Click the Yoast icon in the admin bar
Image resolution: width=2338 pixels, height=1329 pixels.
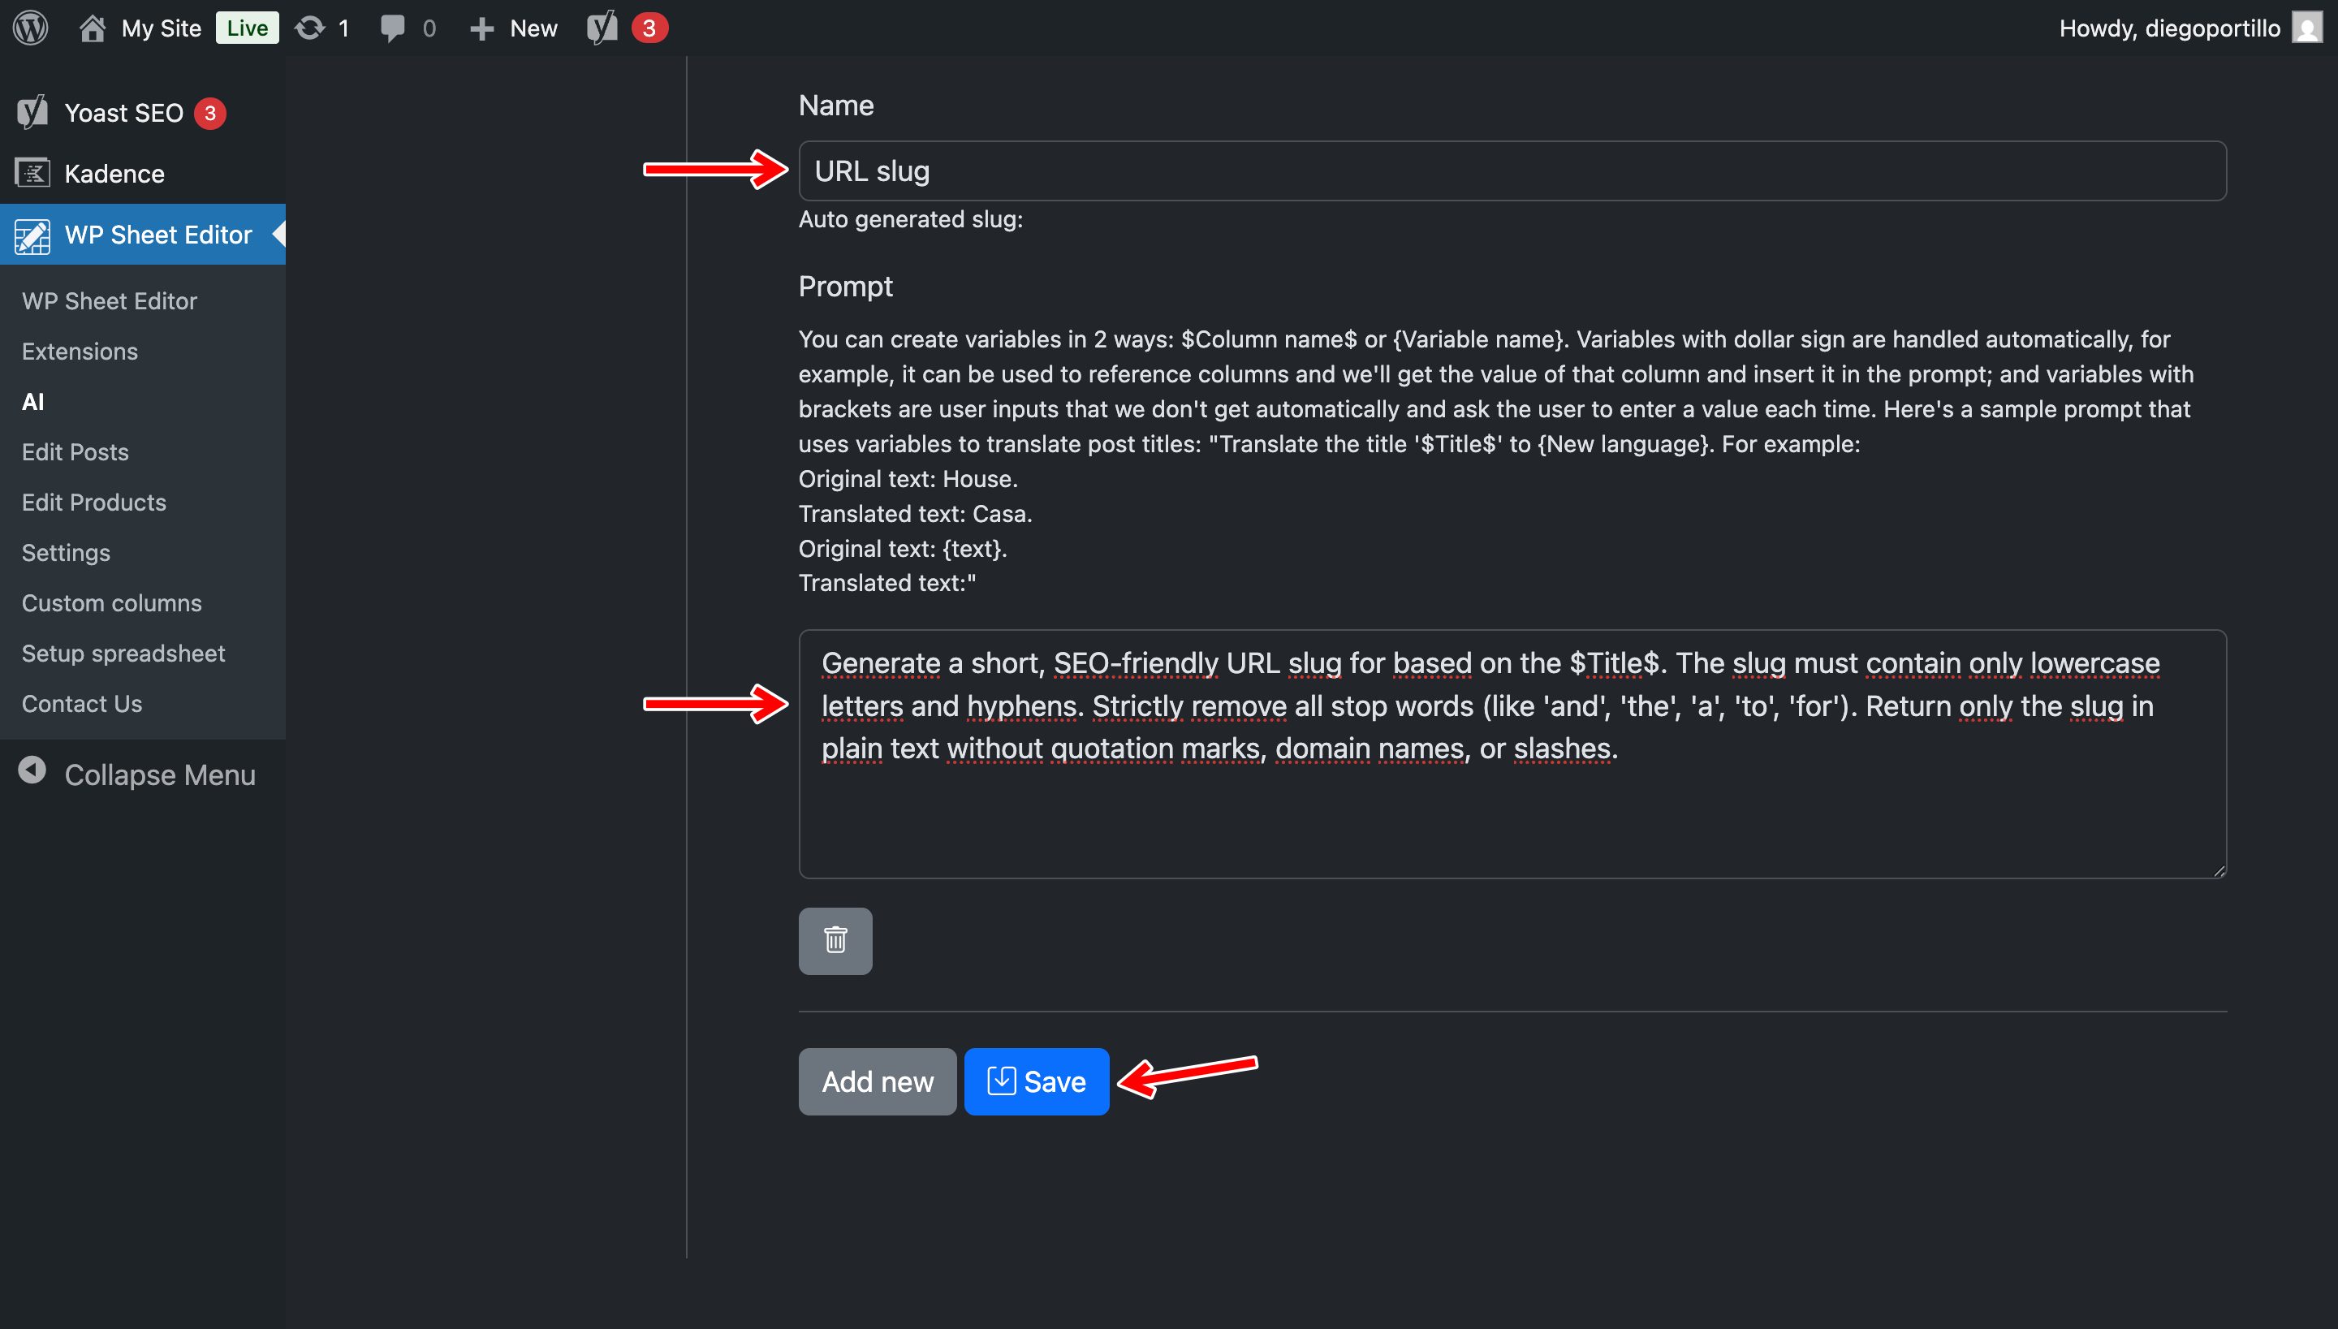pos(601,28)
